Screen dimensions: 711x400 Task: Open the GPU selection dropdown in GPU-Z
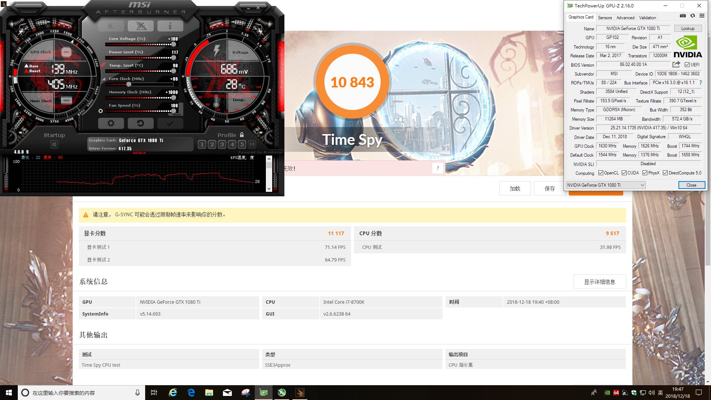(x=605, y=185)
